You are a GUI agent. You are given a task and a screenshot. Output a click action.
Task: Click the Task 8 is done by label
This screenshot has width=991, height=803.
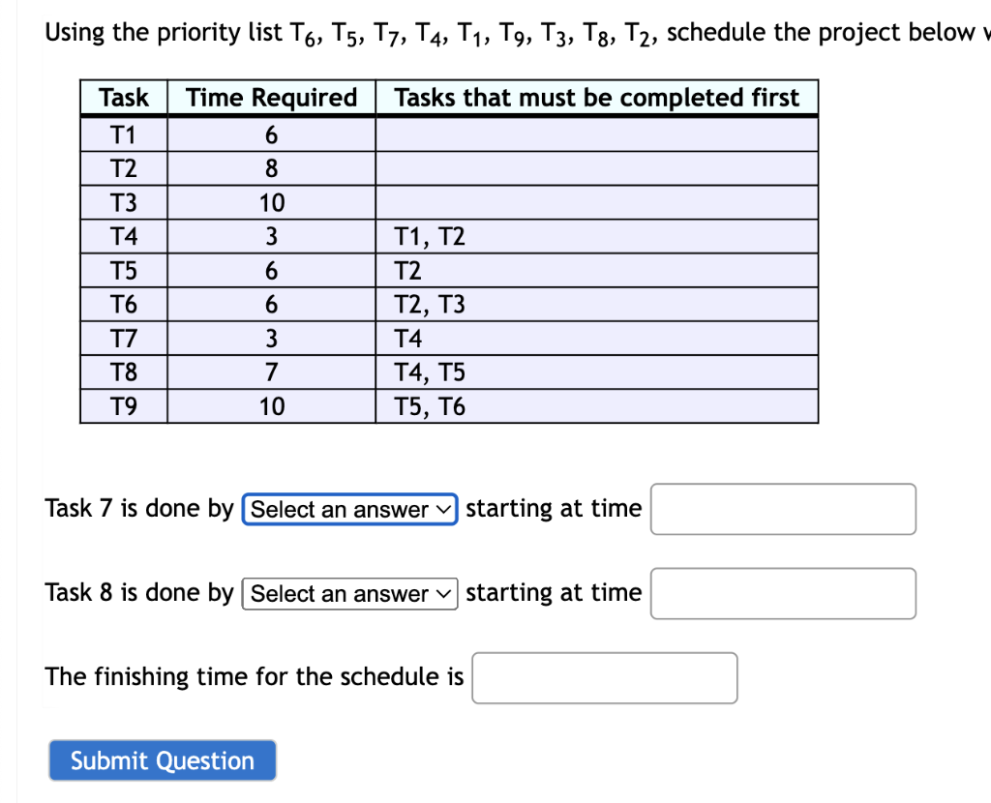(140, 592)
